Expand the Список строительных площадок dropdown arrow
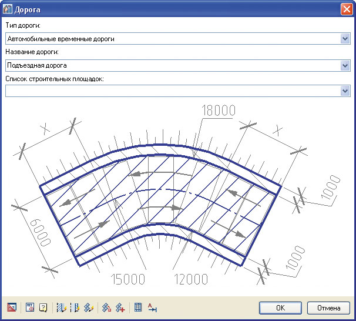This screenshot has height=321, width=356. pos(345,91)
